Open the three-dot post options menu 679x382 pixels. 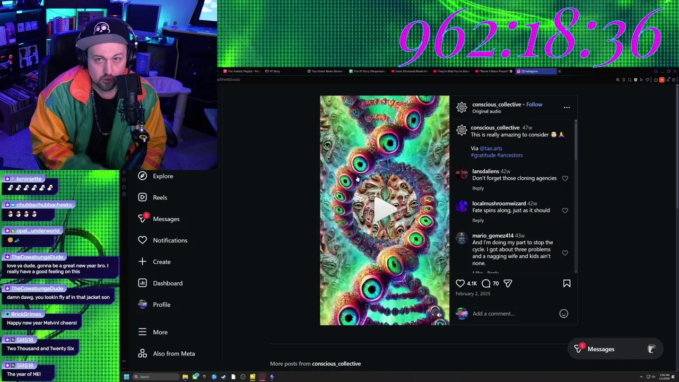567,107
